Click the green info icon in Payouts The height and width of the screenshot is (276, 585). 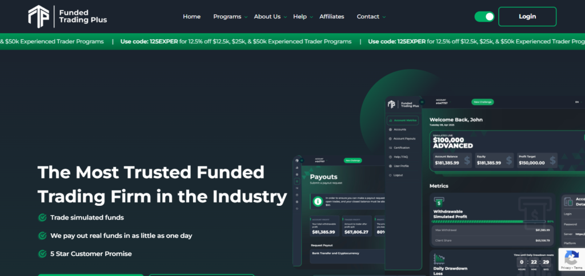click(x=318, y=201)
